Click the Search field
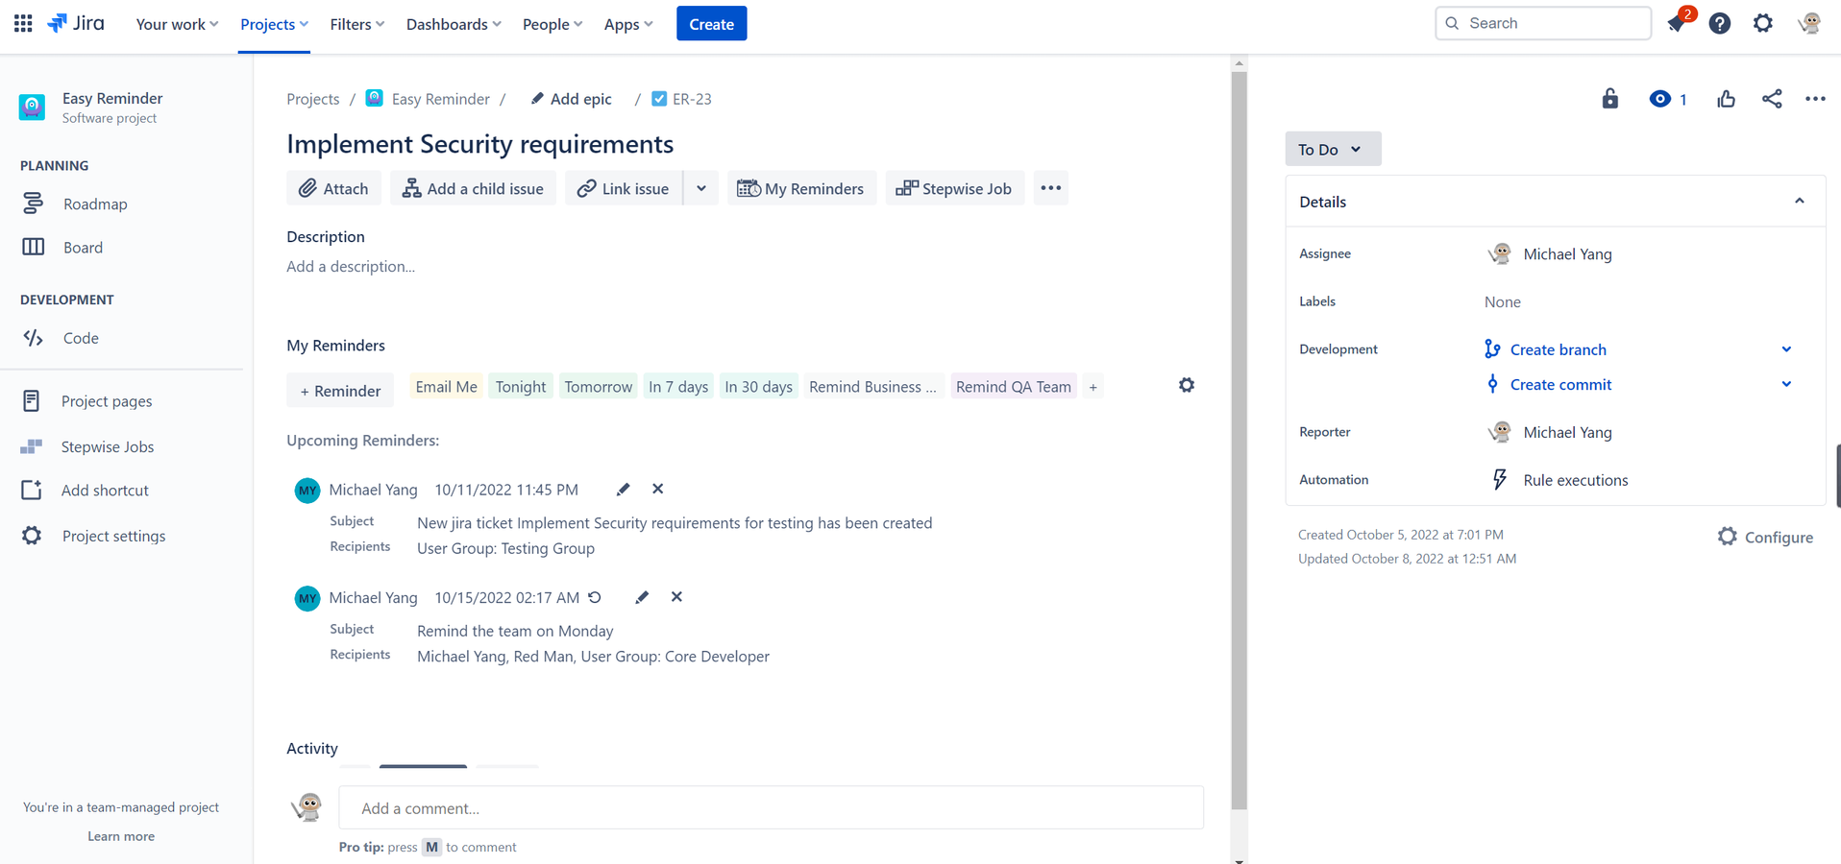The width and height of the screenshot is (1841, 864). point(1543,23)
